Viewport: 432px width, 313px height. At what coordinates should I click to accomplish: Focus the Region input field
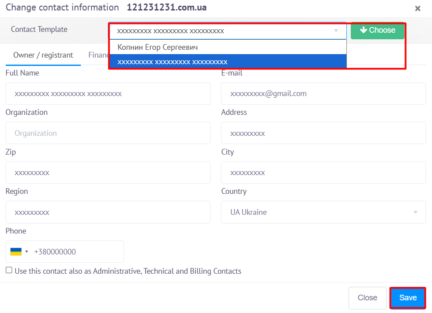pyautogui.click(x=108, y=212)
